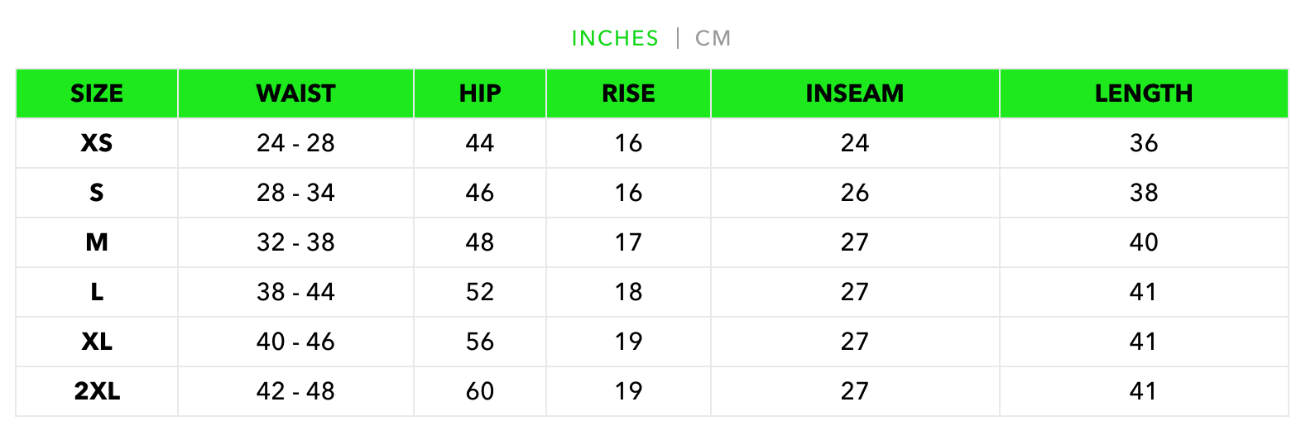The image size is (1301, 445).
Task: Select the XL size row label
Action: click(x=97, y=342)
